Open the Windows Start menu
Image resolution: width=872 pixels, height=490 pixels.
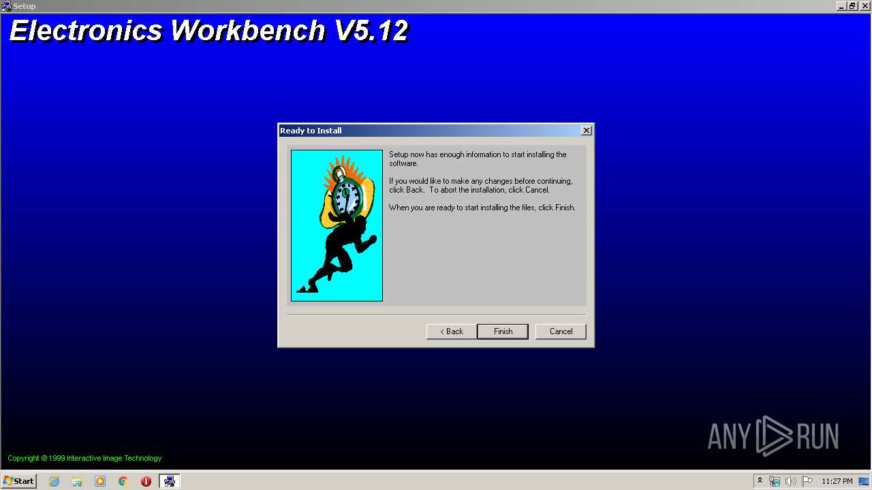[x=18, y=480]
